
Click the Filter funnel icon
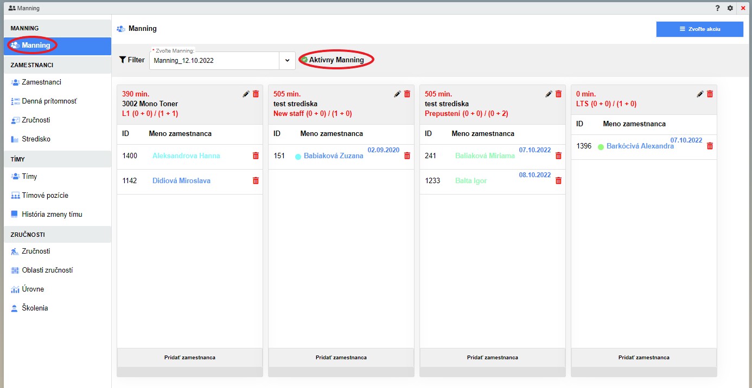click(x=123, y=60)
